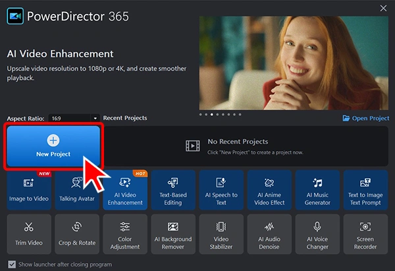The height and width of the screenshot is (271, 395).
Task: Open the Video Stabilizer tool
Action: [221, 234]
